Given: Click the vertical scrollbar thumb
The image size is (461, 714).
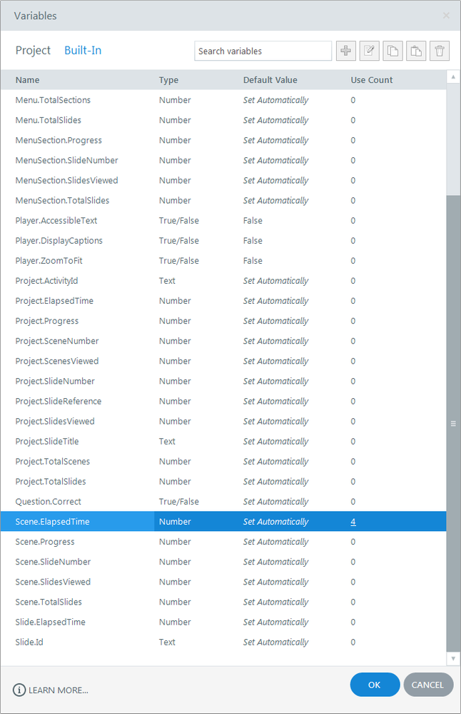Looking at the screenshot, I should tap(453, 424).
